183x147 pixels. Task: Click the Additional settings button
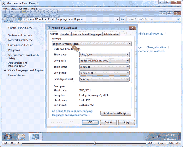116,113
